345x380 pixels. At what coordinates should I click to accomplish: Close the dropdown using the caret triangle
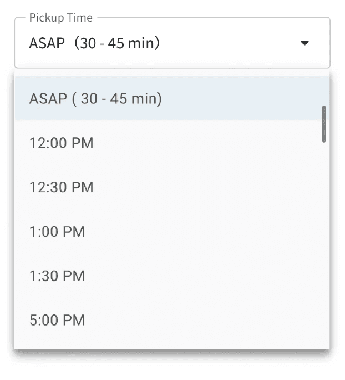click(304, 43)
